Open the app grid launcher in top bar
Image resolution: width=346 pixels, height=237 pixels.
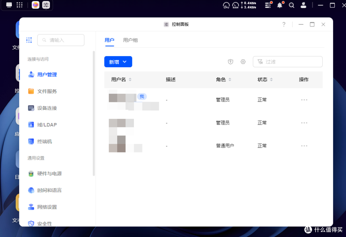click(20, 5)
